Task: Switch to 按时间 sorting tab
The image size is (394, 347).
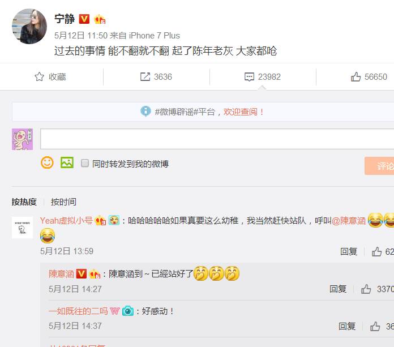Action: [63, 202]
